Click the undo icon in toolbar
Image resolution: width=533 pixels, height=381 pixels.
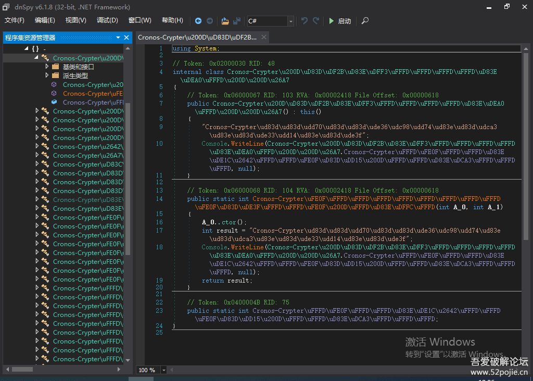coord(304,21)
